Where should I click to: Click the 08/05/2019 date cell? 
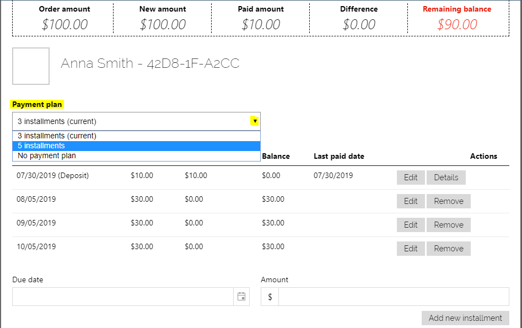coord(36,199)
